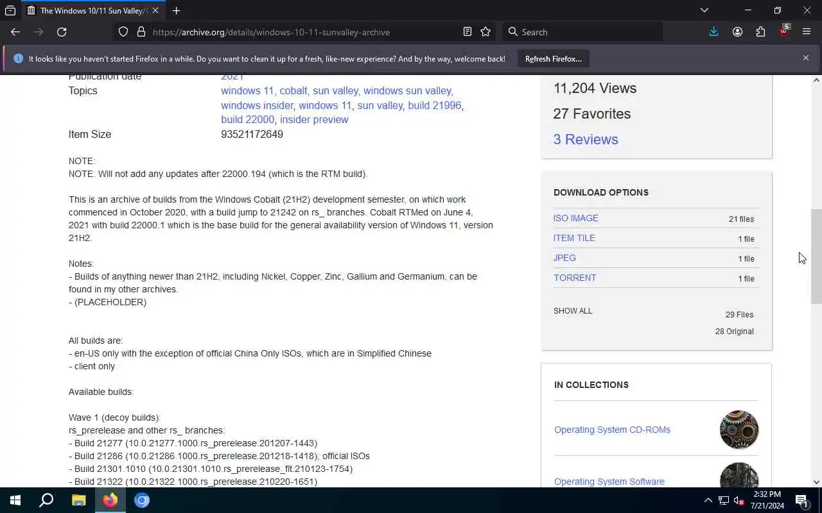The width and height of the screenshot is (822, 513).
Task: Click Build 21301.1010 line
Action: (211, 469)
